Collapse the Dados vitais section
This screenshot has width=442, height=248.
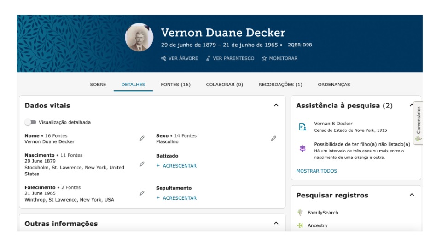point(276,105)
